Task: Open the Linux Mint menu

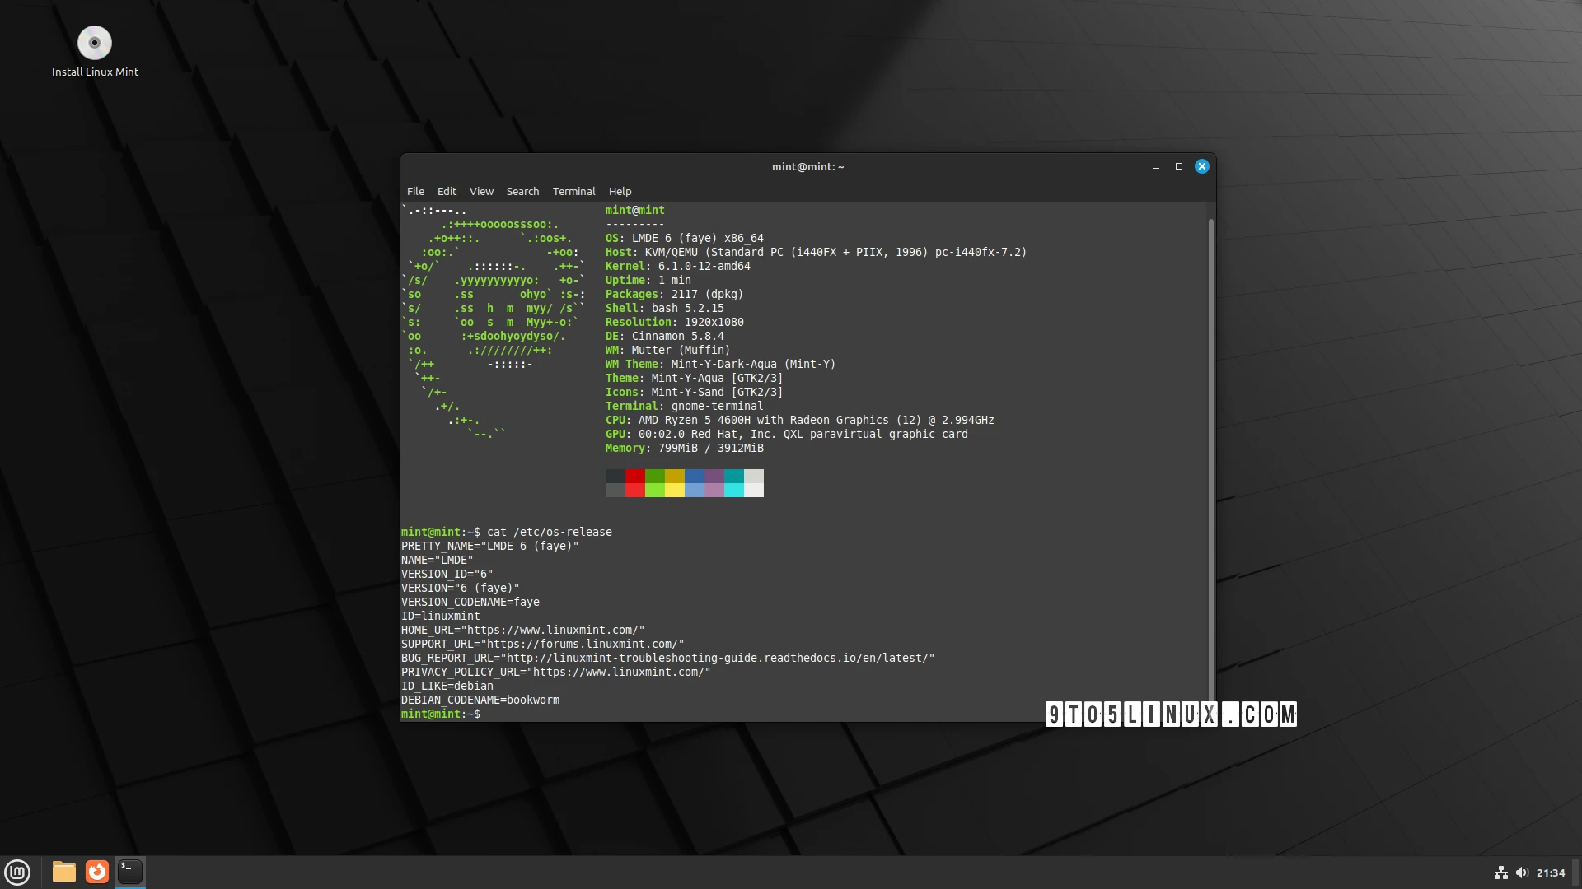Action: point(17,872)
